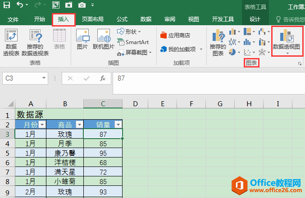Click the fx insert function button
The image size is (305, 198).
click(103, 78)
